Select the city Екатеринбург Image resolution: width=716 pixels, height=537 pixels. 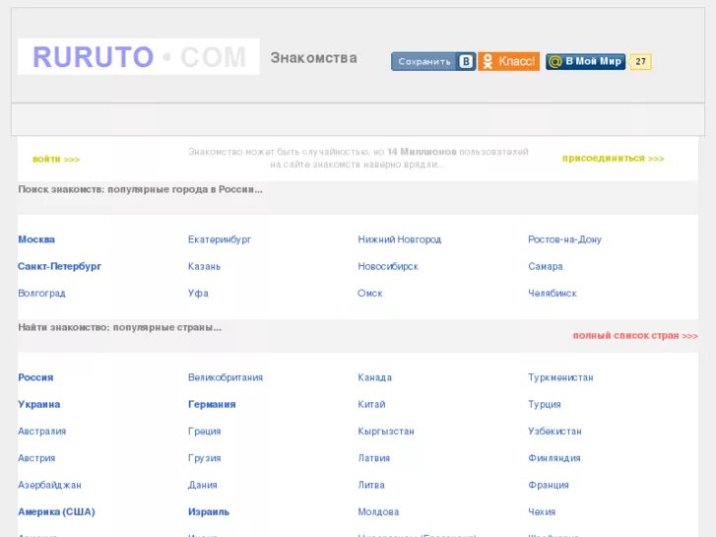220,239
